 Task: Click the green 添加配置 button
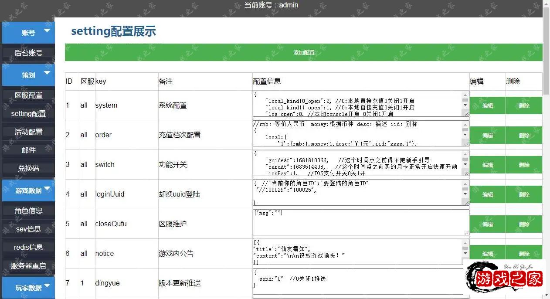pyautogui.click(x=304, y=52)
